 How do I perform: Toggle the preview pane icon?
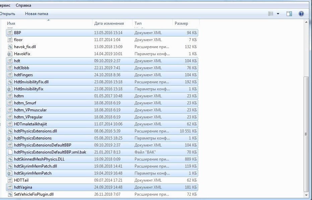pos(289,14)
